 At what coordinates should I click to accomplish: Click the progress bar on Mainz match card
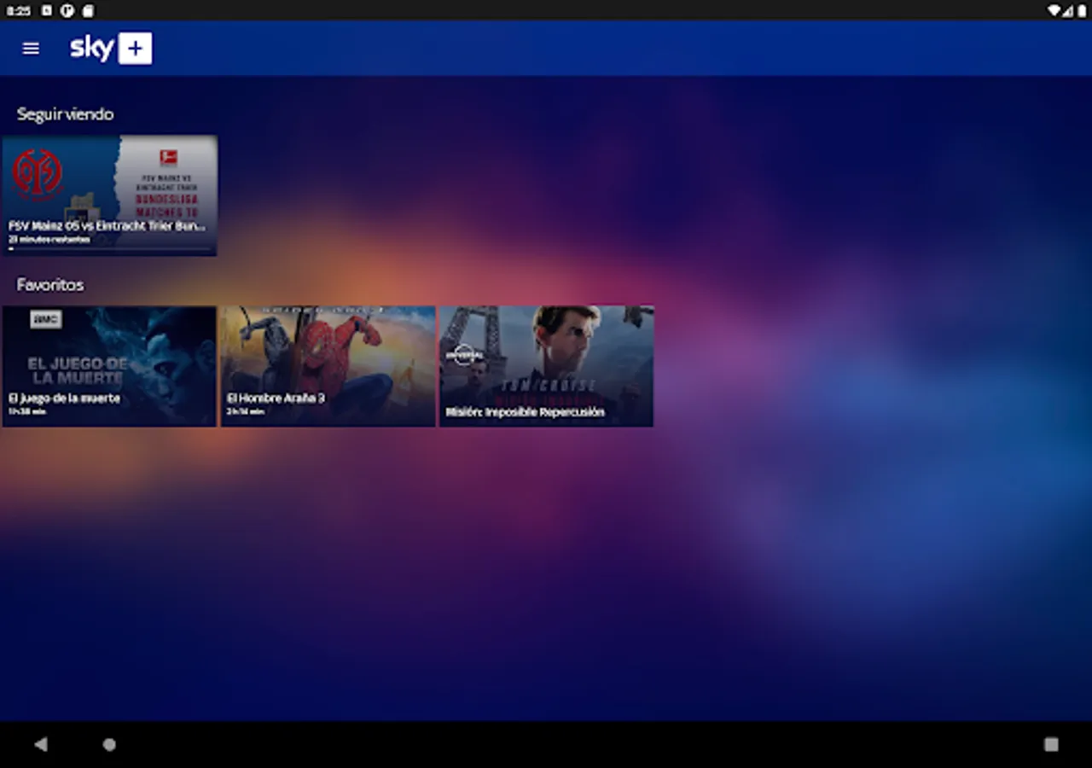click(109, 249)
